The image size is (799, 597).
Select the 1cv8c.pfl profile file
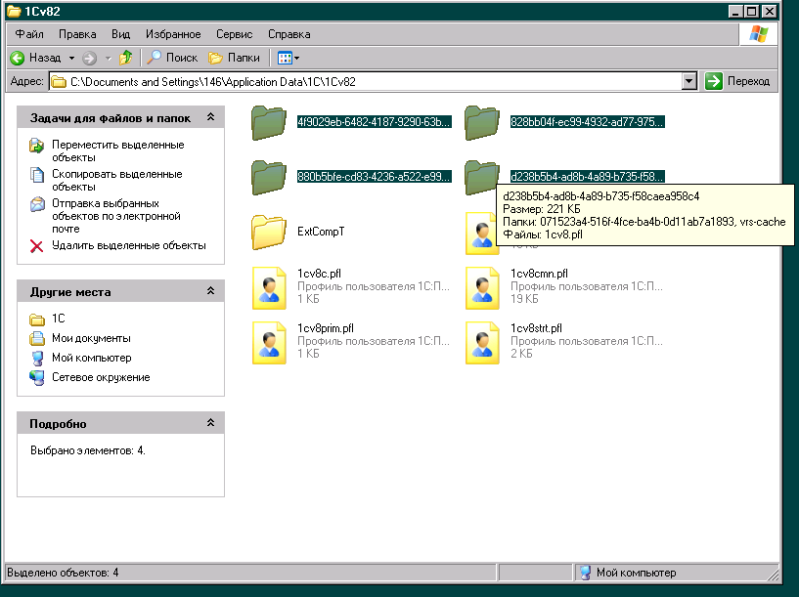pos(268,286)
